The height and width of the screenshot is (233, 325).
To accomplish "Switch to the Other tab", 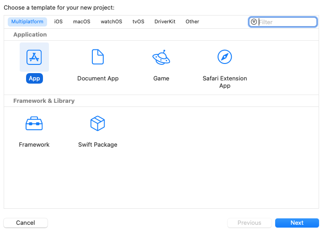I will coord(192,22).
